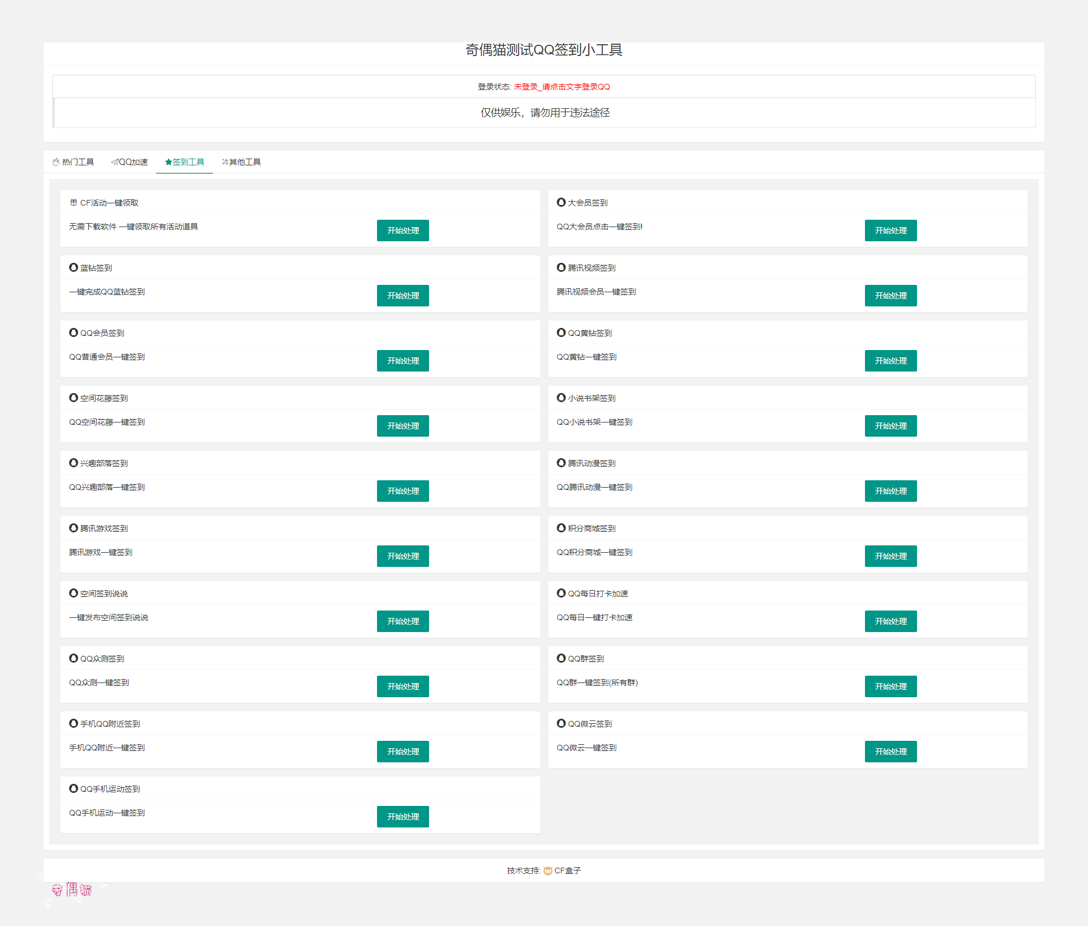Click the QQ icon beside QQ手机运动签到
This screenshot has height=926, width=1088.
[x=74, y=788]
